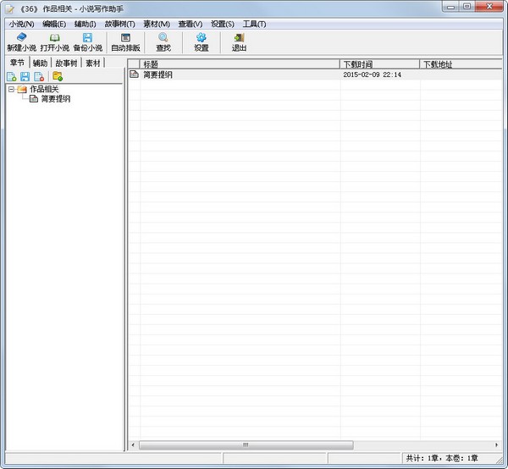Minimize the 小说写作助手 window
This screenshot has width=508, height=469.
(450, 7)
